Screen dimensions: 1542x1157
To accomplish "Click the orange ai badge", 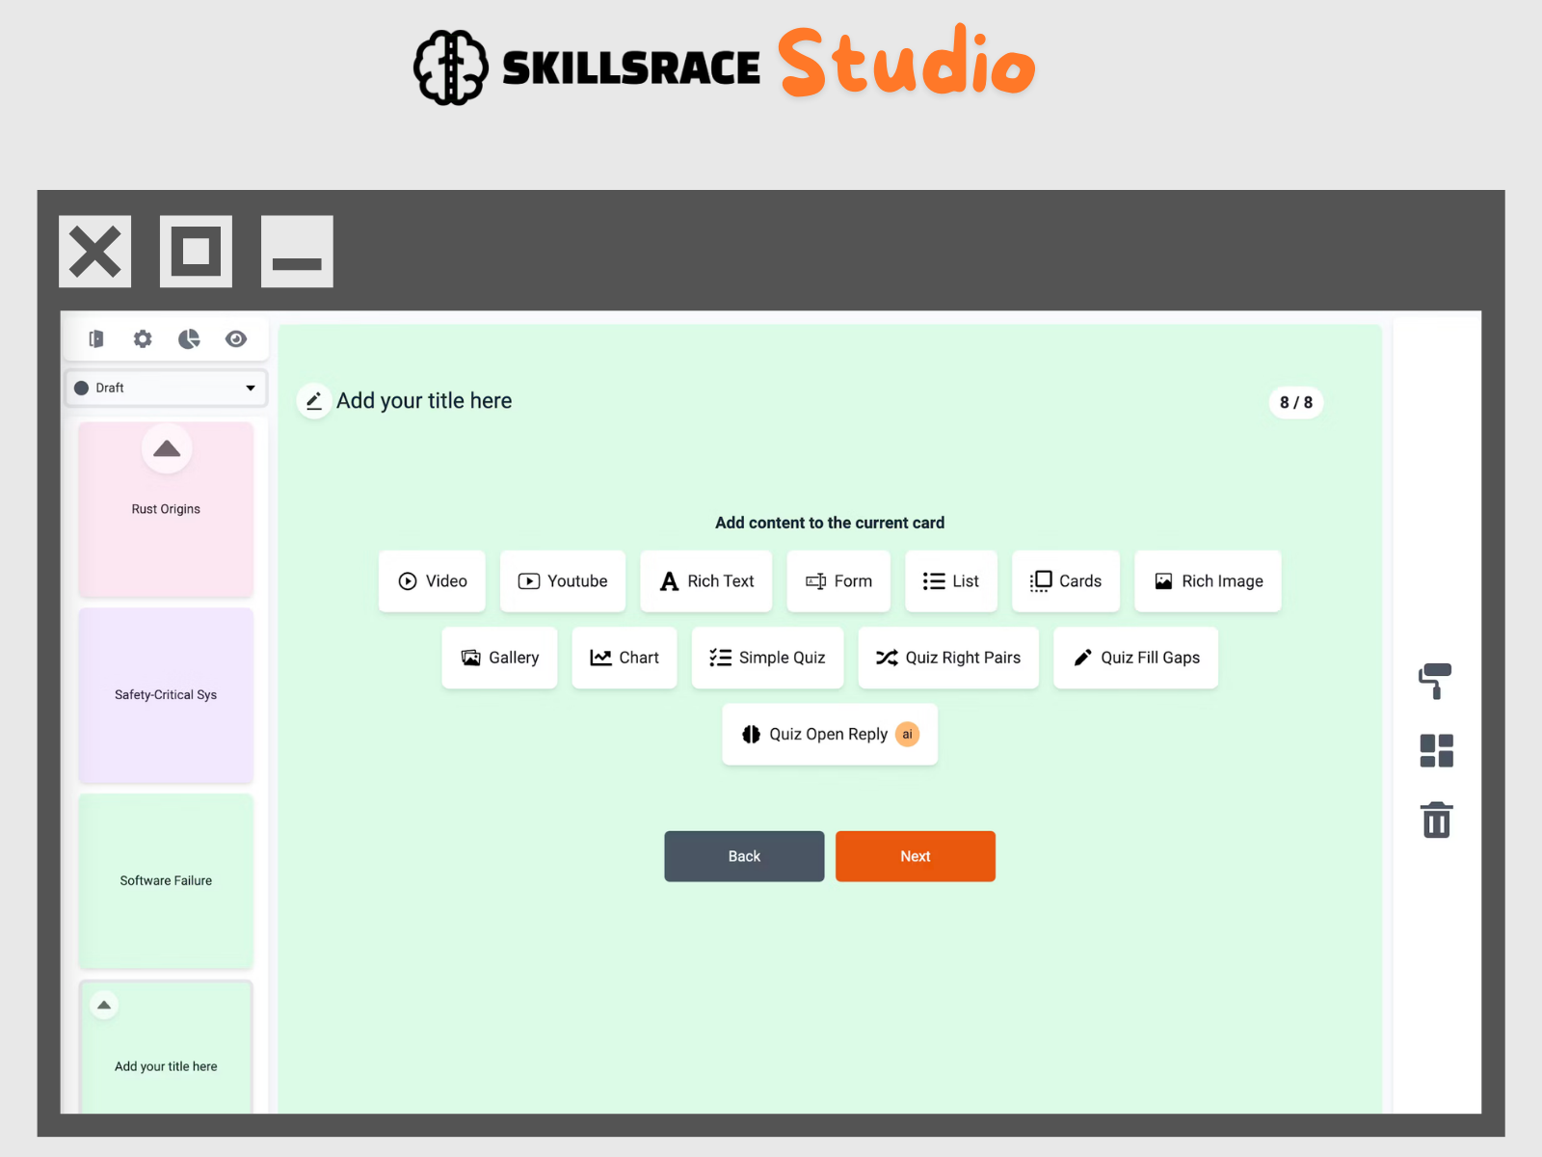I will tap(907, 735).
